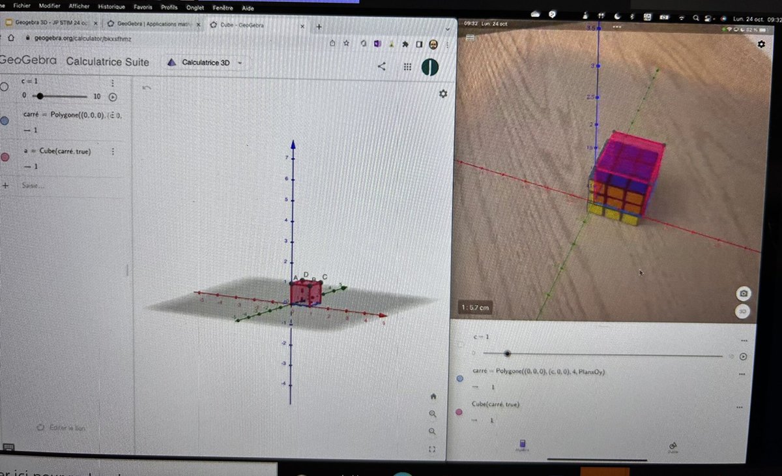
Task: Open a new browser tab
Action: click(319, 27)
